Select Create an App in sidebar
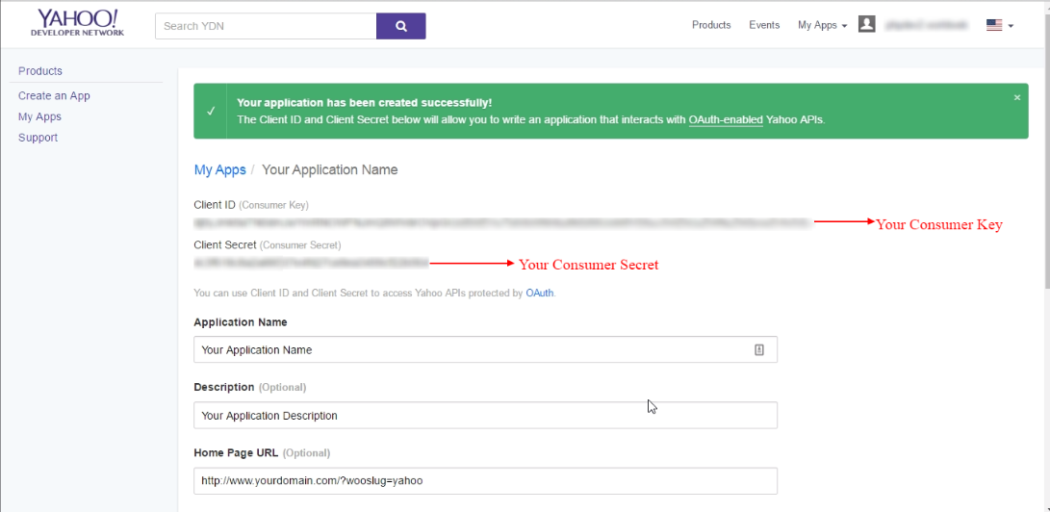The height and width of the screenshot is (512, 1050). (x=54, y=95)
